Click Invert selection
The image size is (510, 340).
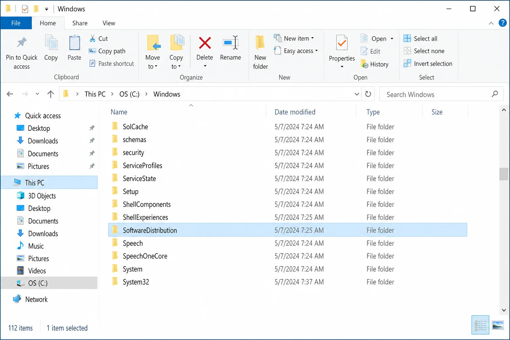(428, 63)
